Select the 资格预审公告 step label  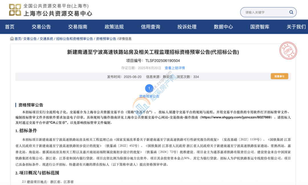149,96
